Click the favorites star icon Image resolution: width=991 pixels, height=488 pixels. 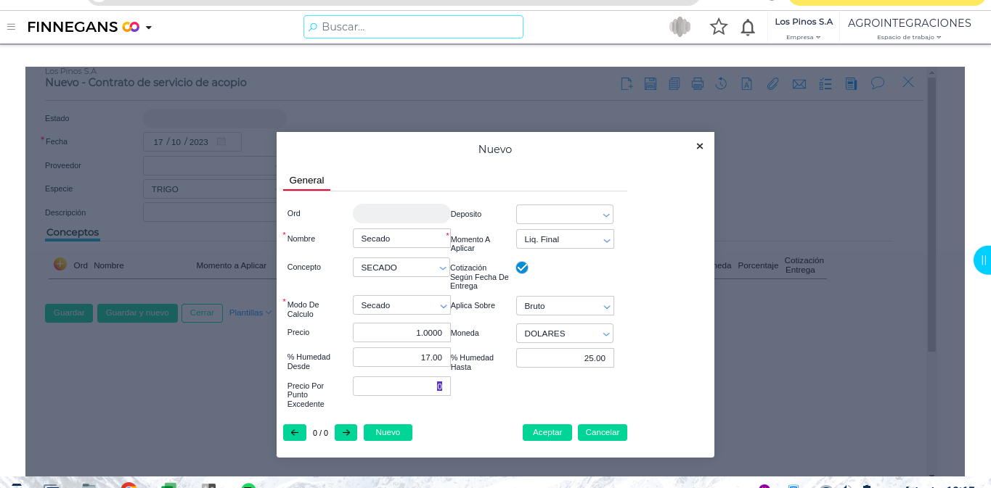719,27
